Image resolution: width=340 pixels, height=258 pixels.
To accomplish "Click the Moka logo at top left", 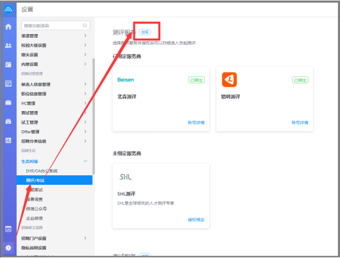I will point(8,9).
